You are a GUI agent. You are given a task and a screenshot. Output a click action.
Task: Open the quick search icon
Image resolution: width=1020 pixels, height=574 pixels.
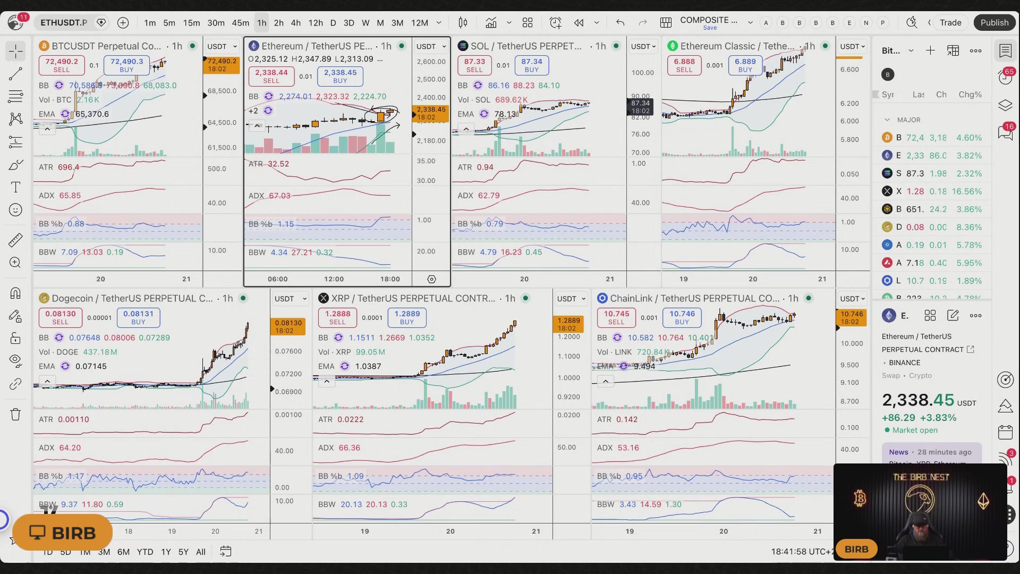point(912,22)
